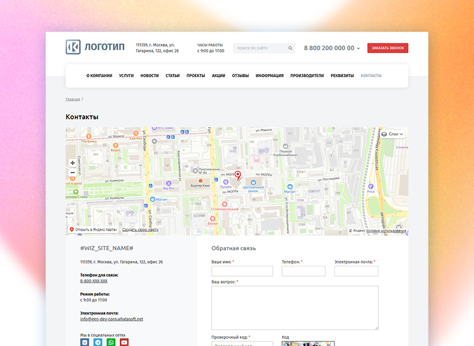Open the Telegram social icon
The image size is (474, 346).
coord(98,342)
